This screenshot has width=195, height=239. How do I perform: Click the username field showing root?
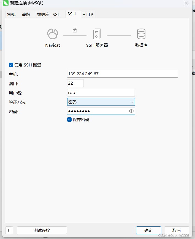pos(101,93)
